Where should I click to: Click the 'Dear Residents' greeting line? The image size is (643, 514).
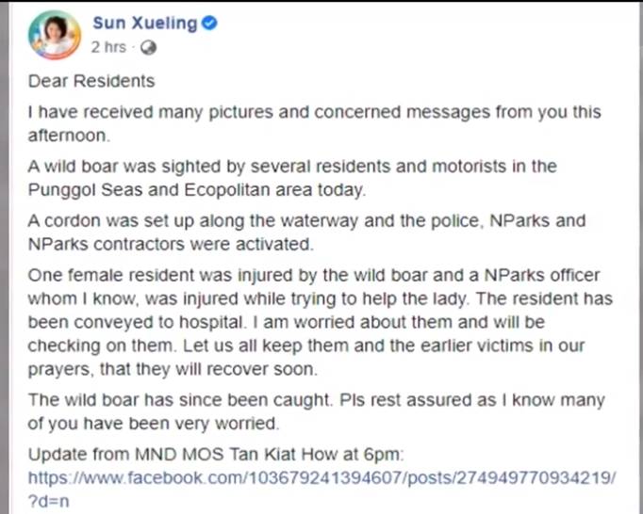(91, 81)
